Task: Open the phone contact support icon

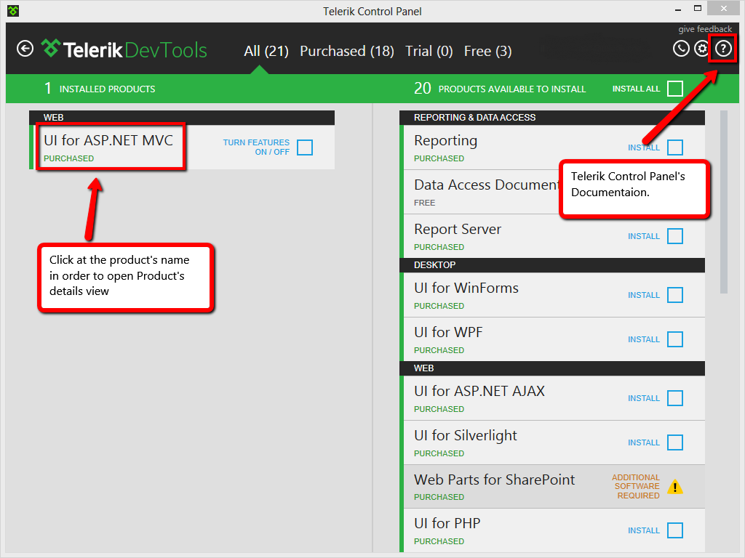Action: pyautogui.click(x=680, y=49)
